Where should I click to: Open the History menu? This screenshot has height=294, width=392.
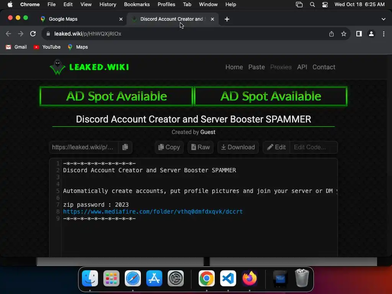tap(108, 5)
